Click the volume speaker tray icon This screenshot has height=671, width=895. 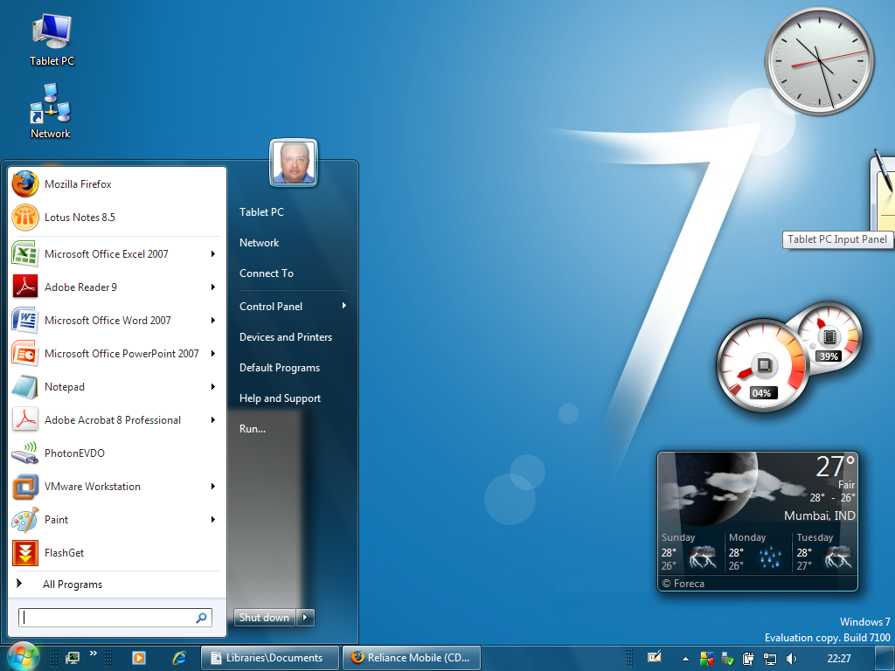792,658
